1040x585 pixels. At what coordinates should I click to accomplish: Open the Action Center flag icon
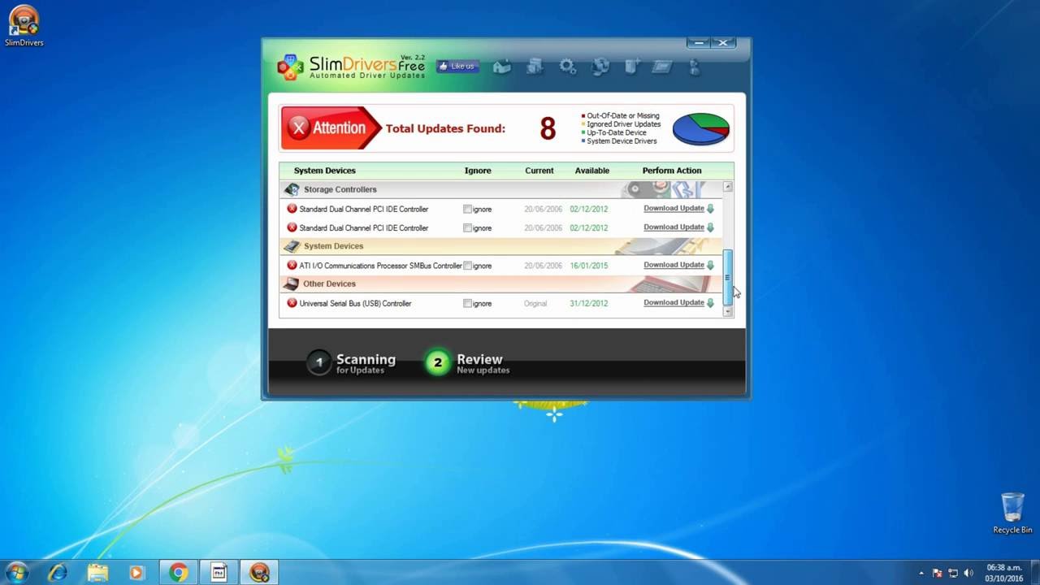click(938, 573)
